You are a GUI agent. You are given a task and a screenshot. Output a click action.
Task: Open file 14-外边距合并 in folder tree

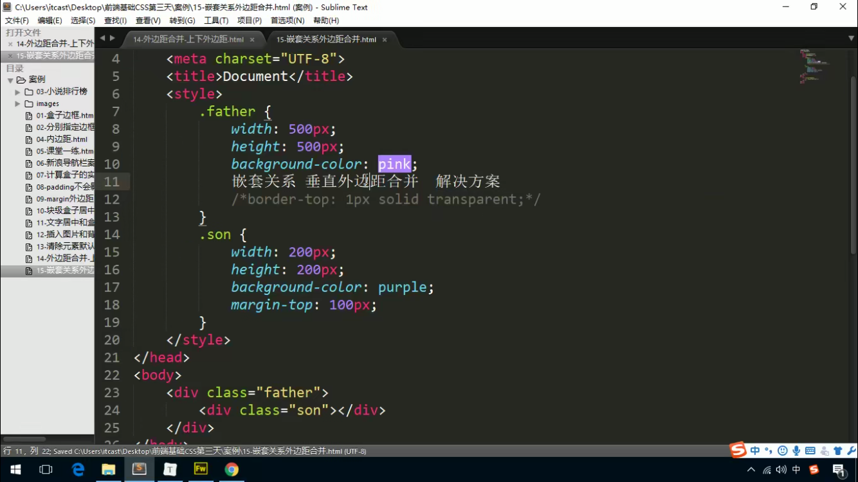click(65, 258)
